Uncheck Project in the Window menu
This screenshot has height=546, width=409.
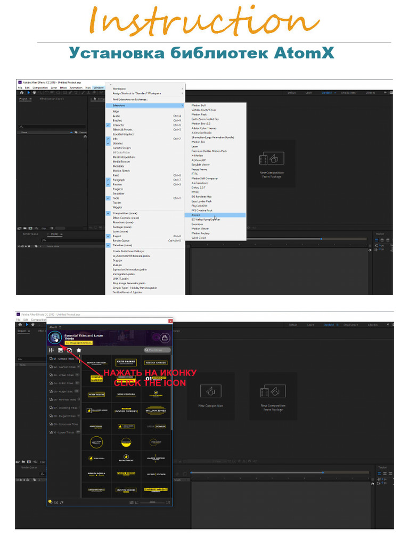[x=145, y=236]
